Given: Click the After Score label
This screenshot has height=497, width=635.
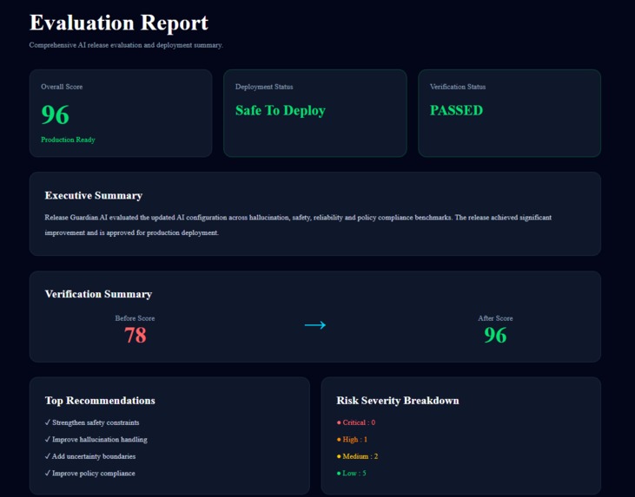Looking at the screenshot, I should [495, 318].
